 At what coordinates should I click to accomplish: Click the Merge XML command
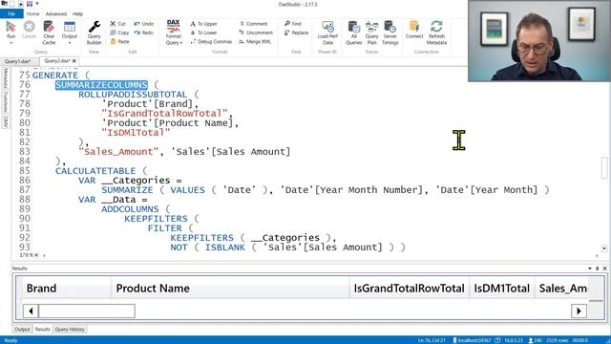pos(255,42)
